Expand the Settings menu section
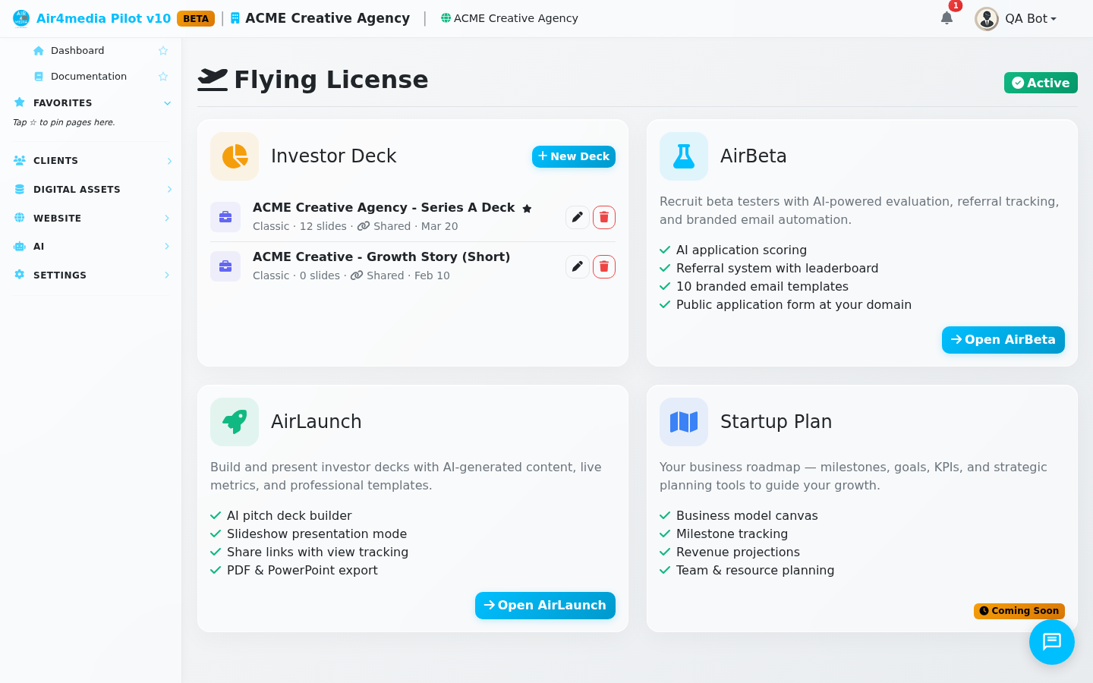1093x683 pixels. coord(92,275)
